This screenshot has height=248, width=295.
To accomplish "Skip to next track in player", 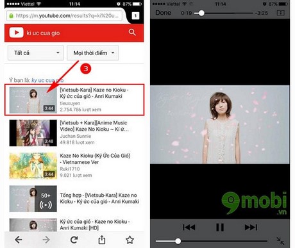I will pos(251,227).
